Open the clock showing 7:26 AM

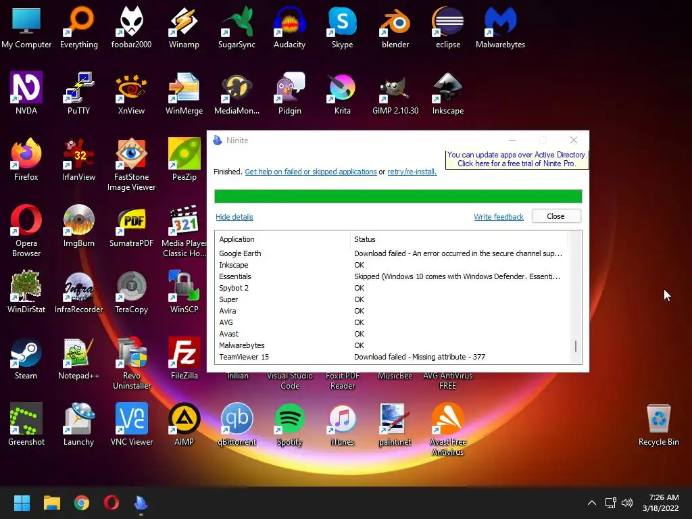pyautogui.click(x=661, y=503)
